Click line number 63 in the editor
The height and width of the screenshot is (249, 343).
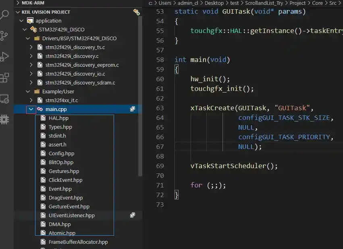[x=160, y=108]
